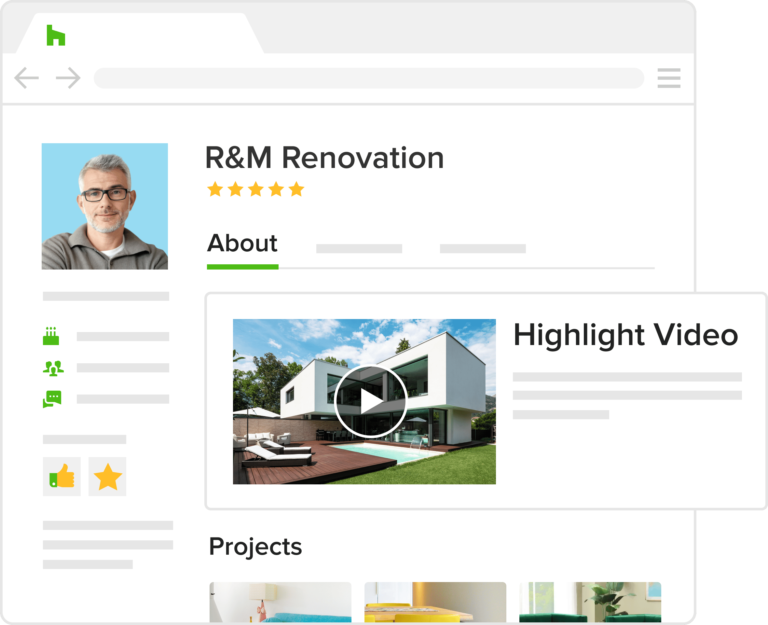Go forward with the browser forward arrow
This screenshot has height=625, width=768.
tap(68, 78)
